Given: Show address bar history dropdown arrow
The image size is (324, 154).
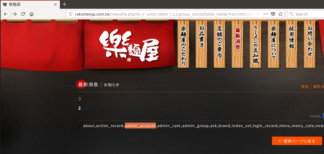Looking at the screenshot, I should coord(258,14).
